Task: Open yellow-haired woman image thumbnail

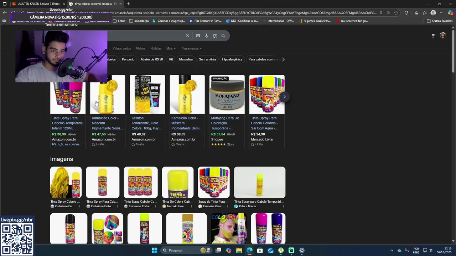Action: [66, 182]
